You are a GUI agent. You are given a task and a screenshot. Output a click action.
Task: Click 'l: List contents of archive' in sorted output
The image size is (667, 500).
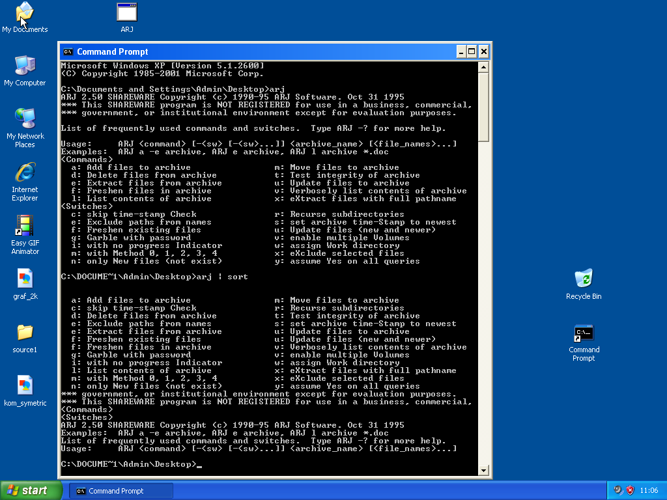point(141,370)
